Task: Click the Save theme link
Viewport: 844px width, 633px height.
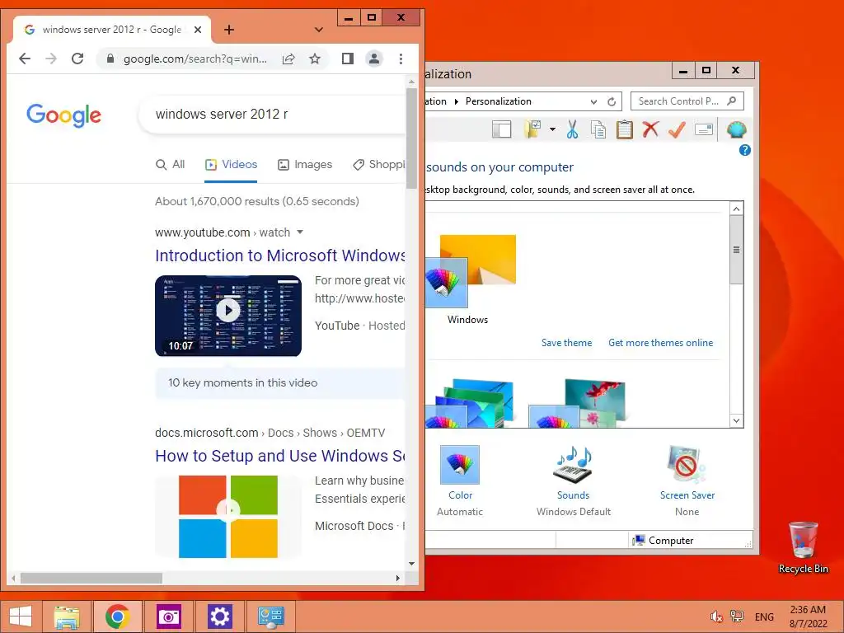Action: tap(566, 343)
